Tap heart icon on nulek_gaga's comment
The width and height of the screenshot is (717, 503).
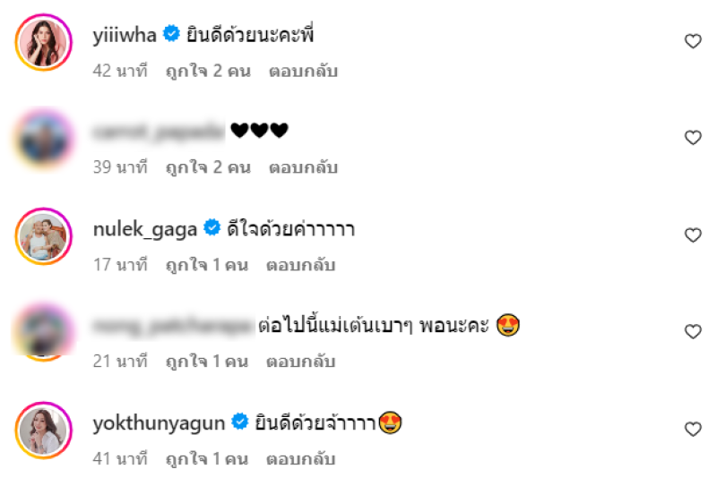pyautogui.click(x=693, y=235)
